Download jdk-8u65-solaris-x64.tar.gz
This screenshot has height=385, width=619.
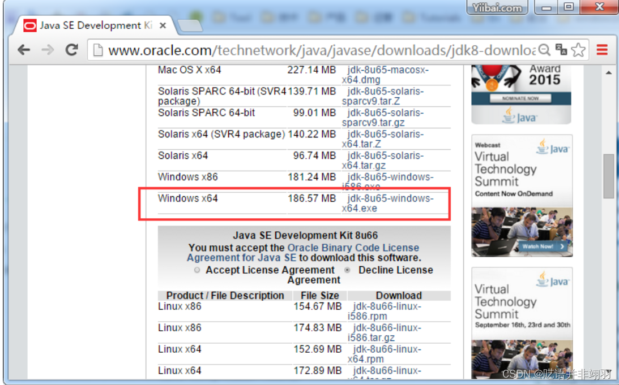coord(382,161)
